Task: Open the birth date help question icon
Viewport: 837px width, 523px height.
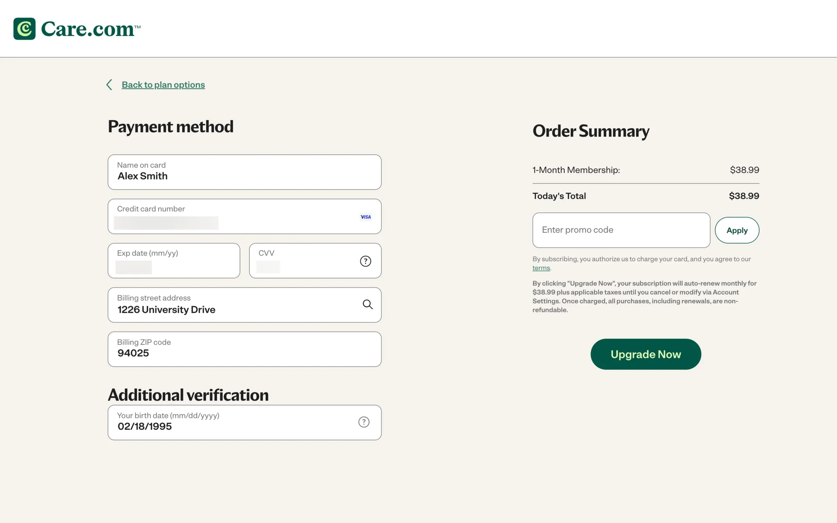Action: click(364, 422)
